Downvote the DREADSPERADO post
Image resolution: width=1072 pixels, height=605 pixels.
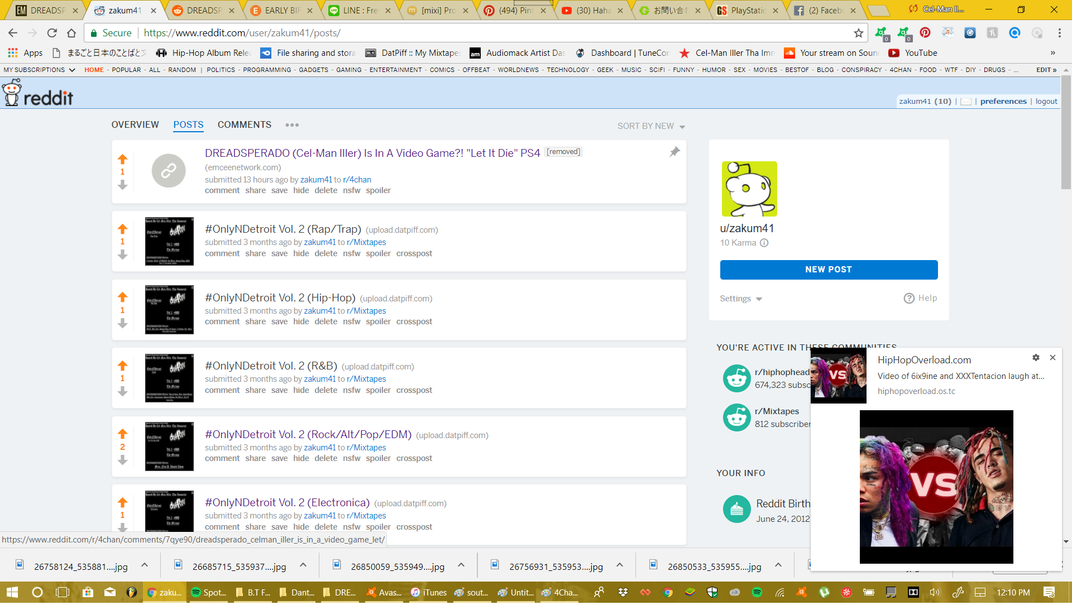(x=123, y=185)
